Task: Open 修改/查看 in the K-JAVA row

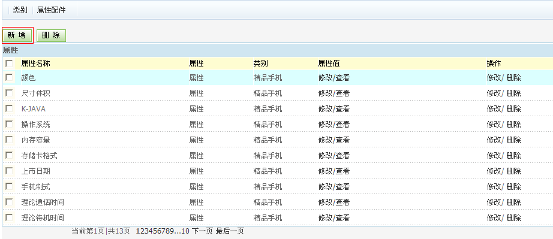Action: click(333, 109)
